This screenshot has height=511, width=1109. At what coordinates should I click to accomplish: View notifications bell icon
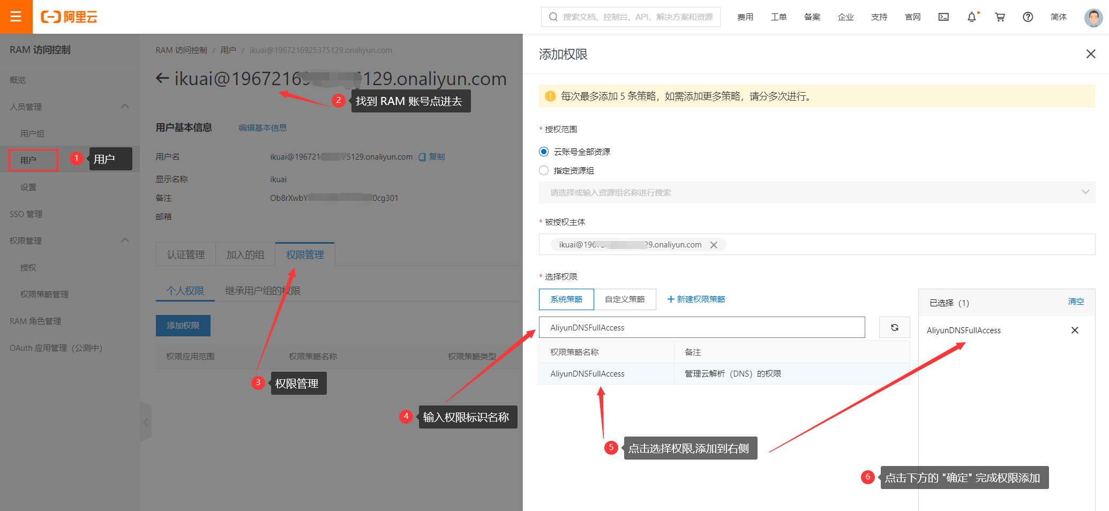click(972, 17)
